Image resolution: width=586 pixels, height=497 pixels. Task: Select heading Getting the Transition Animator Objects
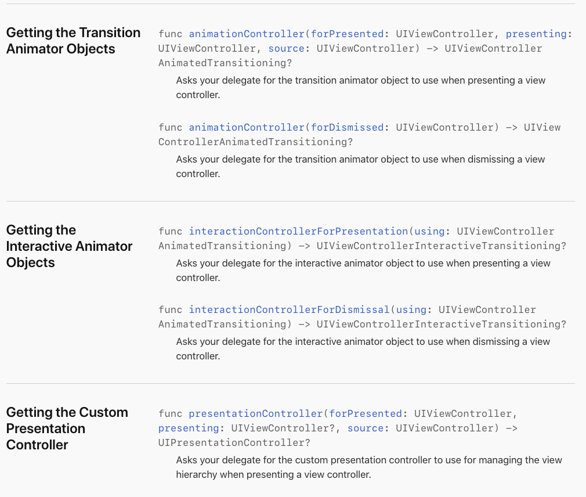(73, 41)
